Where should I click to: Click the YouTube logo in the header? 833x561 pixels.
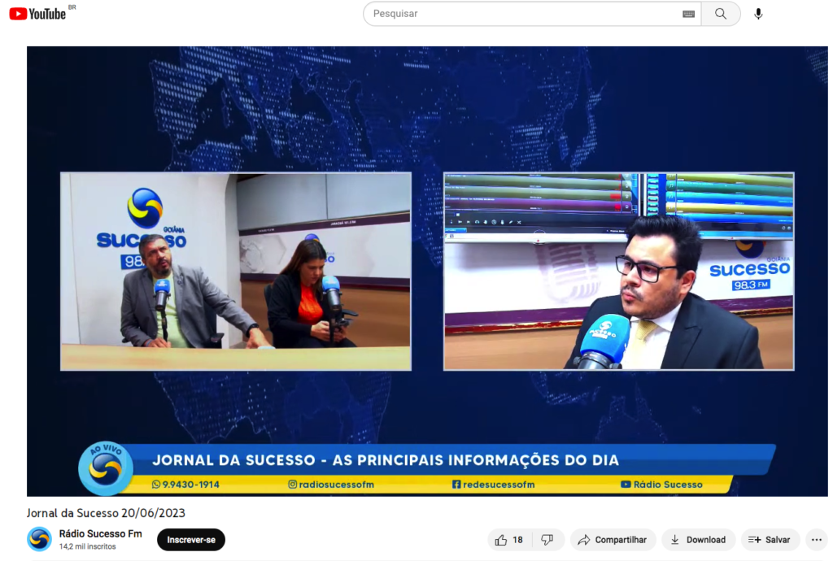coord(37,14)
